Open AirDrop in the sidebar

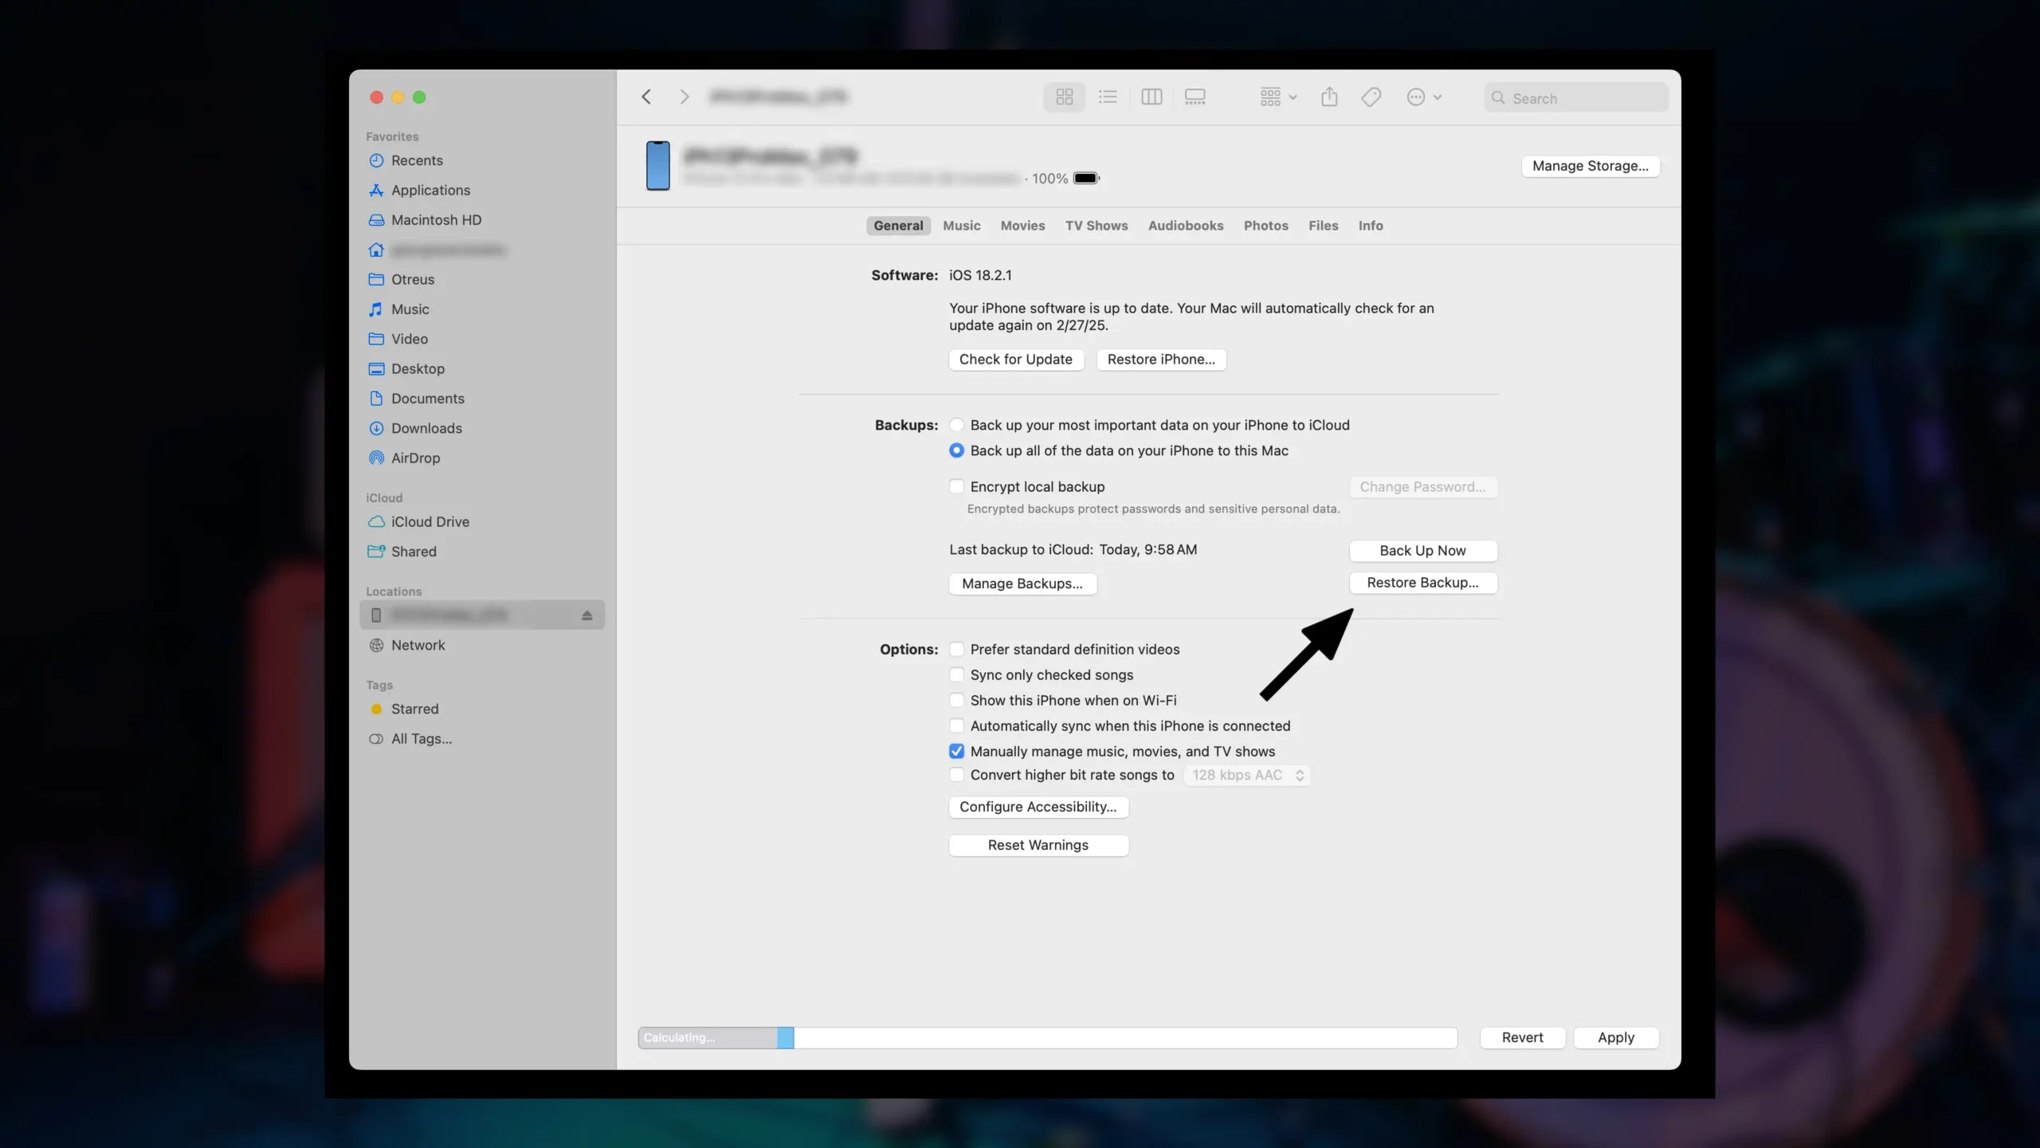(x=415, y=458)
